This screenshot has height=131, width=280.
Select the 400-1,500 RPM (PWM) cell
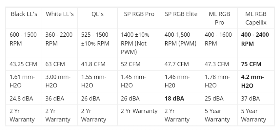coord(181,43)
